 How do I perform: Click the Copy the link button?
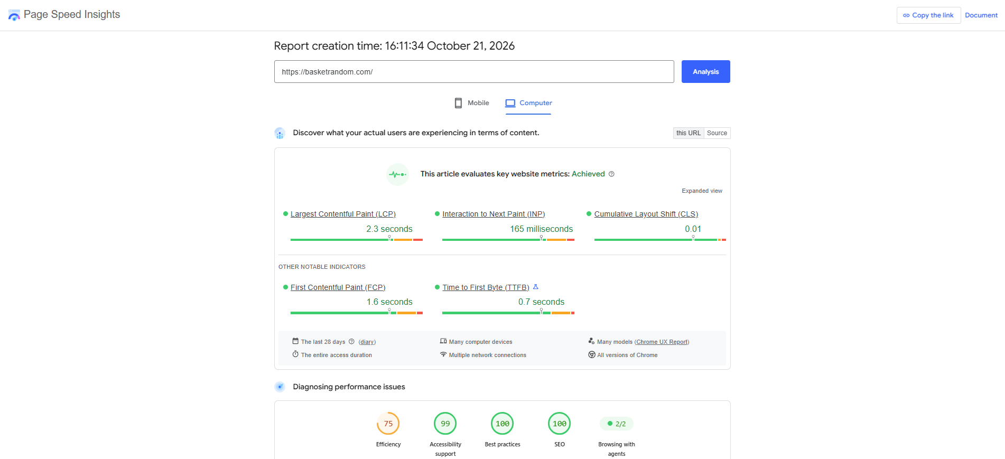click(928, 15)
